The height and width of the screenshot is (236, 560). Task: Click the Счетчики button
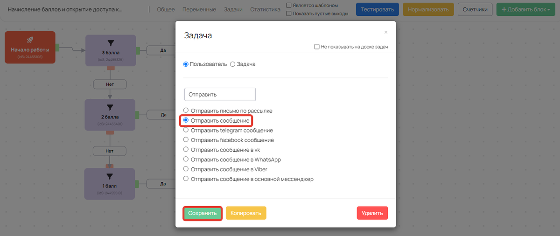[x=476, y=9]
